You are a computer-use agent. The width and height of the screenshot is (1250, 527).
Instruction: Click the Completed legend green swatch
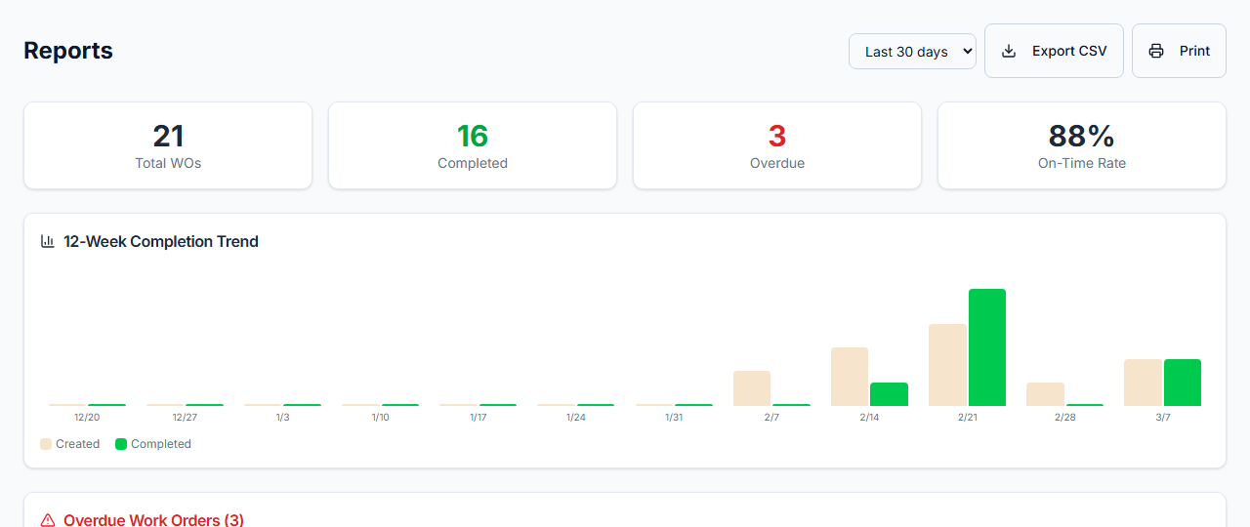pyautogui.click(x=121, y=444)
